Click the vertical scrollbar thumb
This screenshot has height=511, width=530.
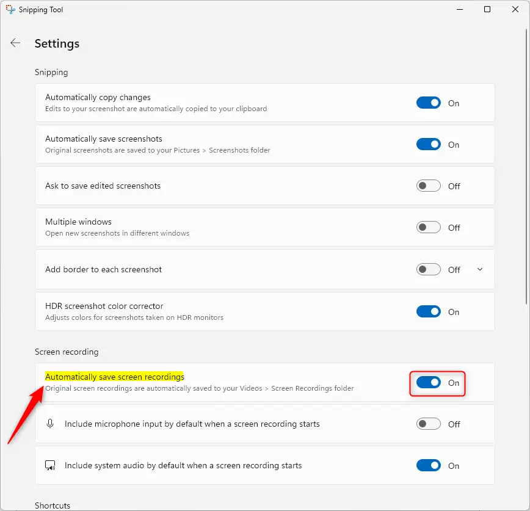[x=526, y=167]
